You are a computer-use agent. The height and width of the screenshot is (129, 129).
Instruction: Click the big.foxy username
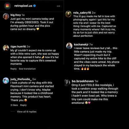[x=16, y=15]
